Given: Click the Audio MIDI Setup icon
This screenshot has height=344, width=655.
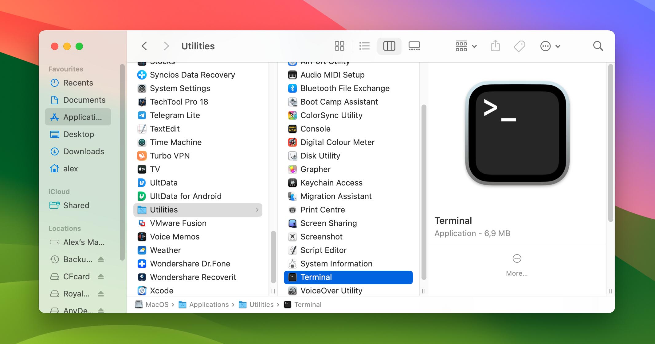Looking at the screenshot, I should click(x=292, y=75).
